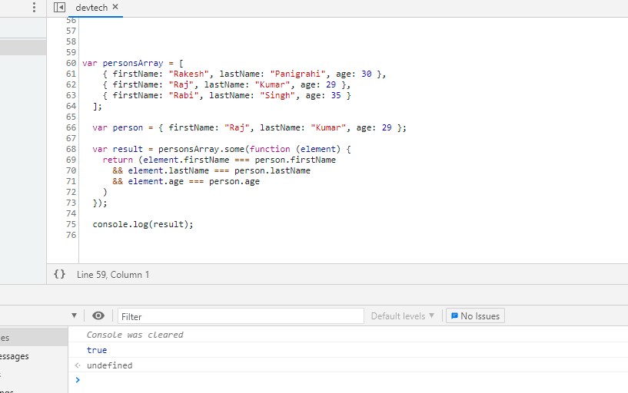
Task: Click age value 35 on line 63
Action: [x=336, y=95]
